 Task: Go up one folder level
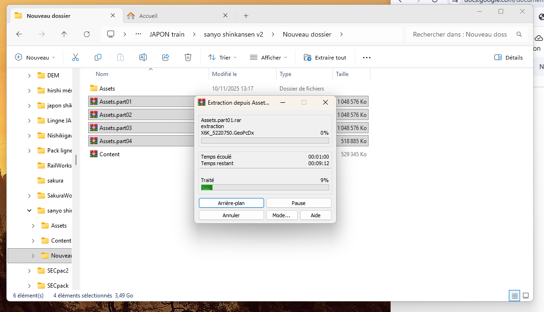(64, 34)
